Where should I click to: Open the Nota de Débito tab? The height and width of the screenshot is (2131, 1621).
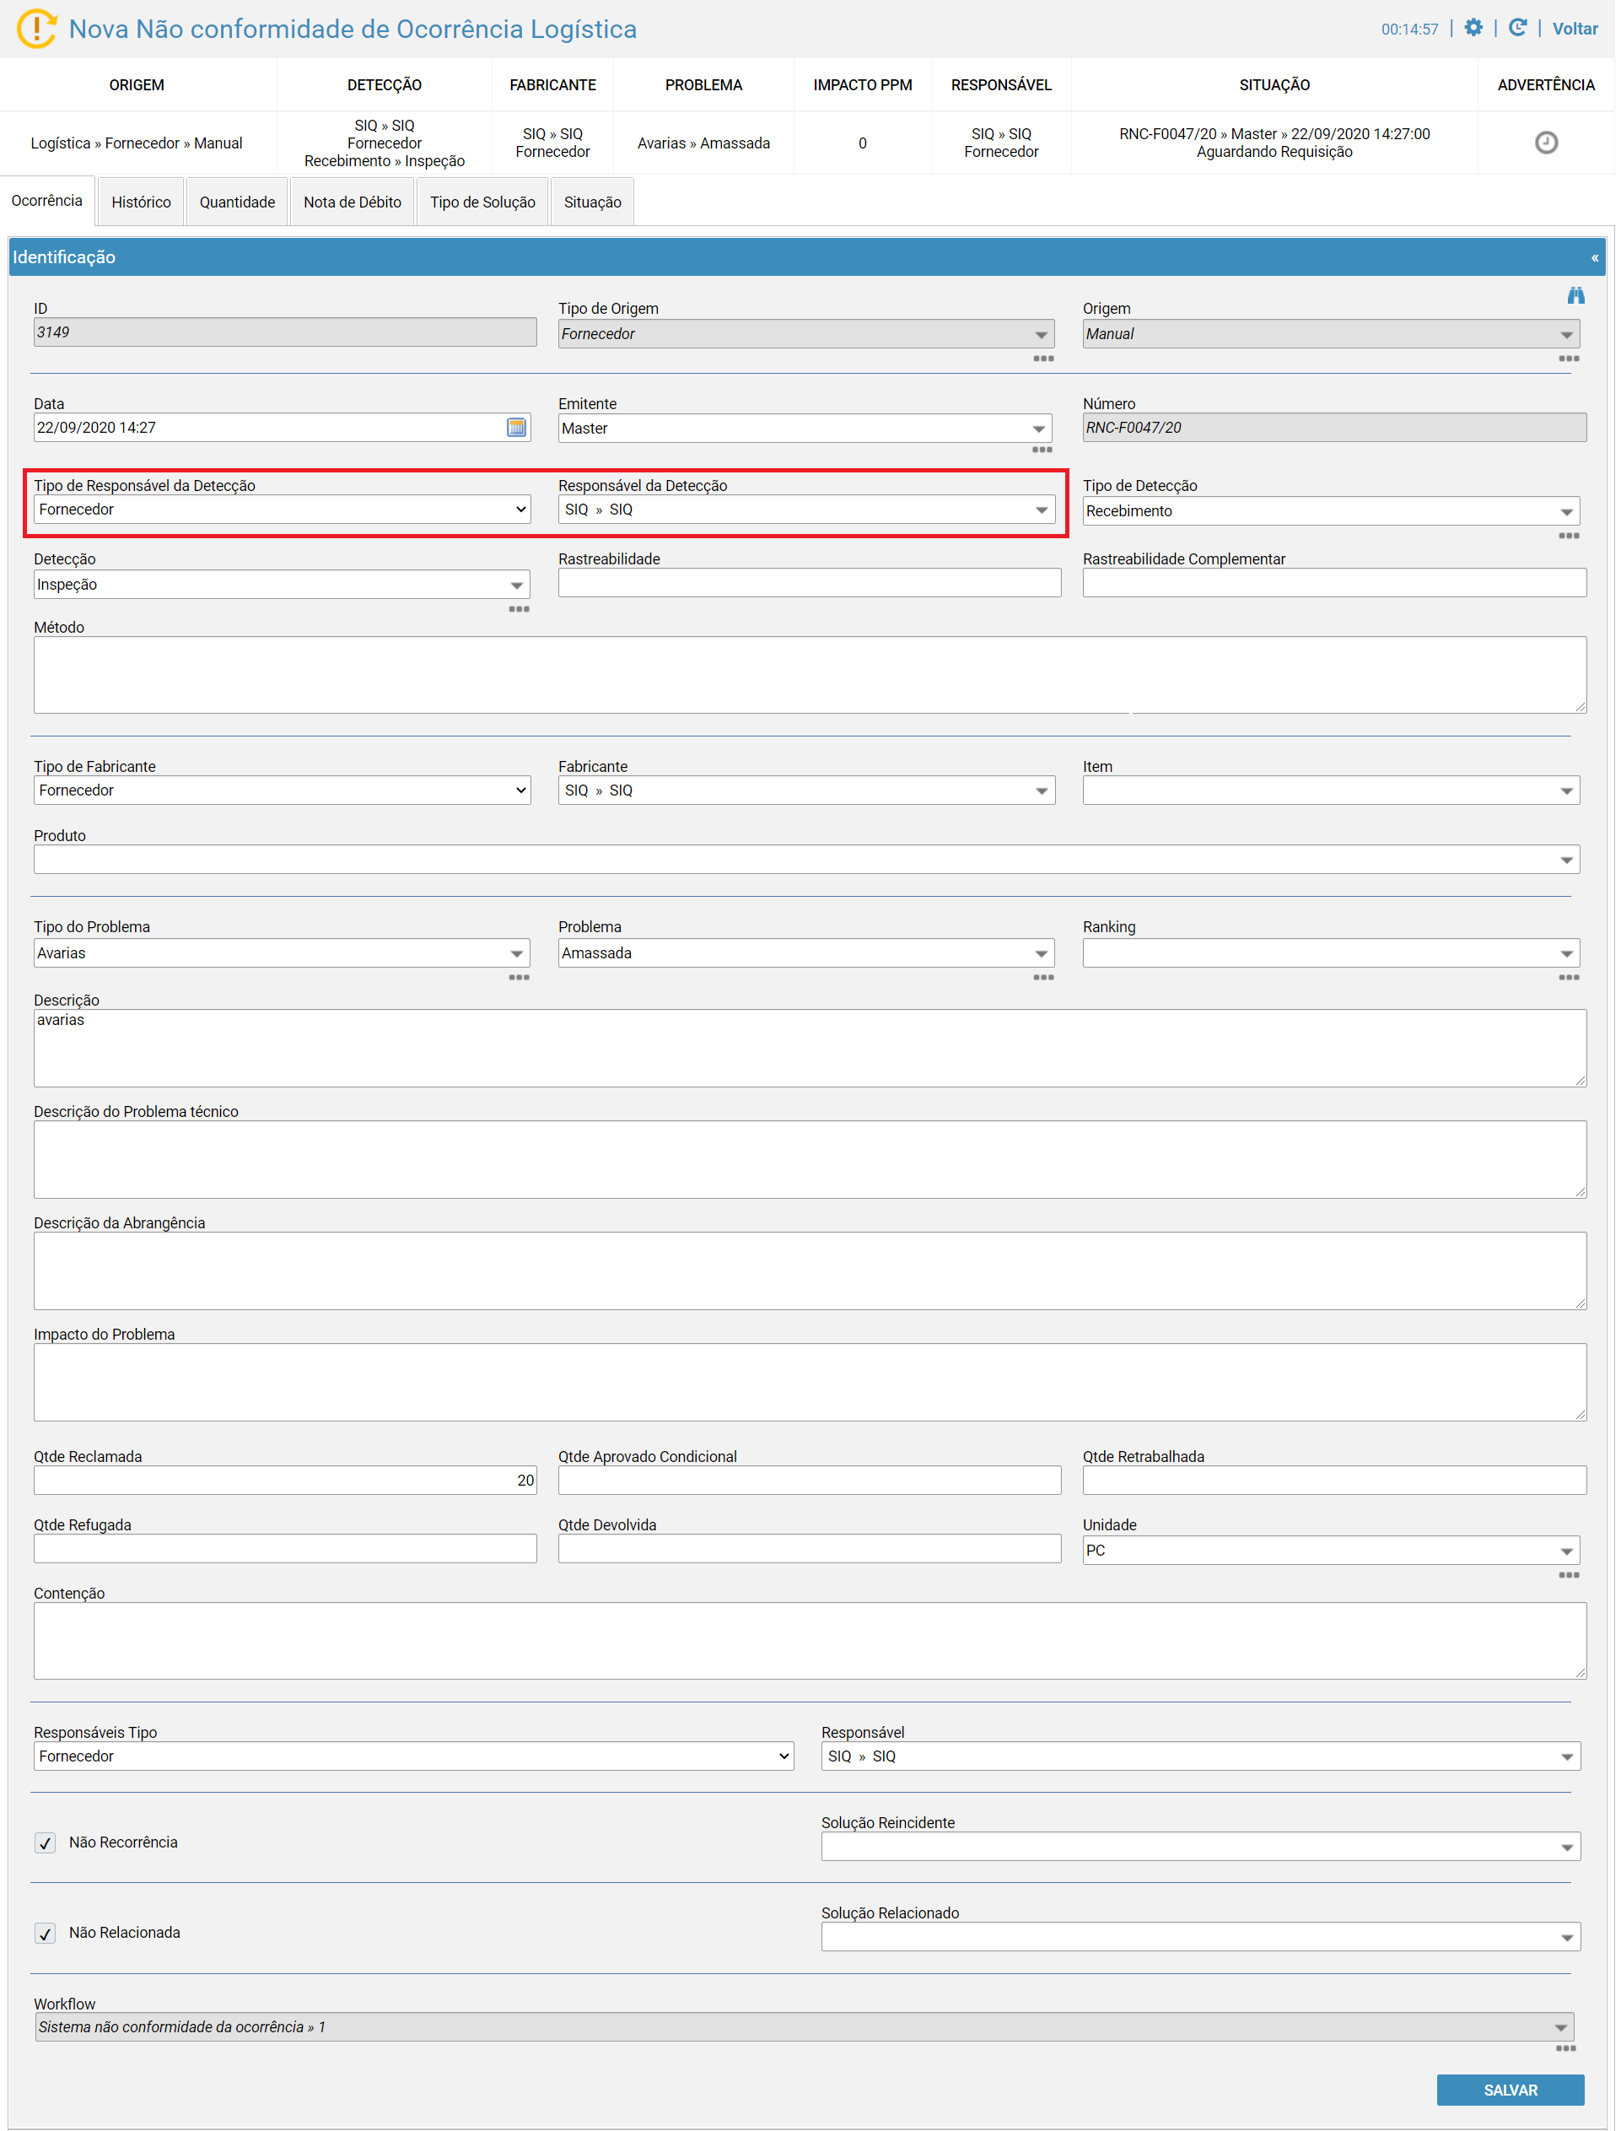(353, 202)
